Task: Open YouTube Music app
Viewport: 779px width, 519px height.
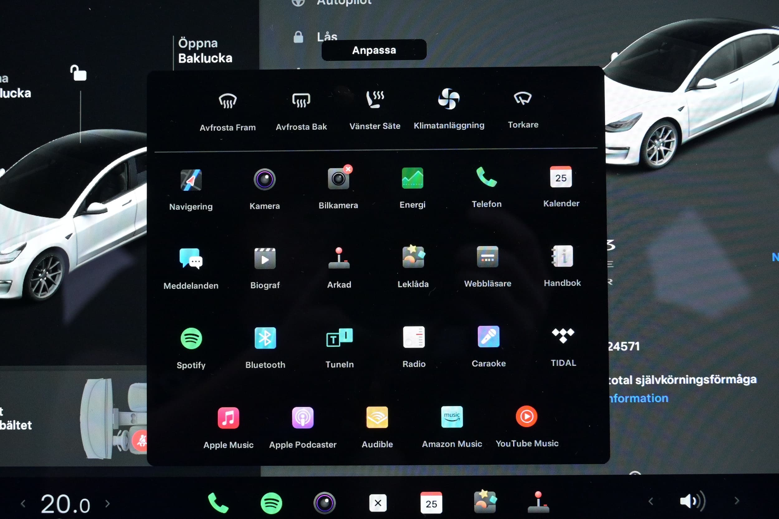Action: point(526,417)
